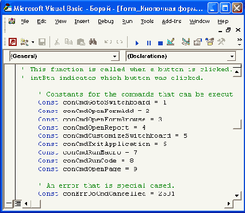Open the Run menu
Viewport: 245px width, 213px height.
(127, 21)
